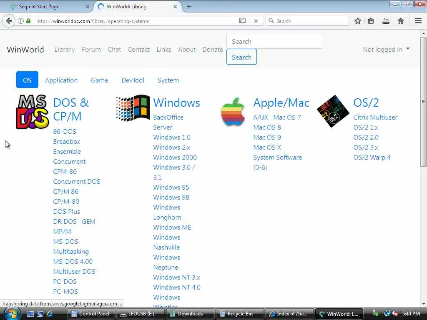This screenshot has height=320, width=427.
Task: Open the OS/2 Warp 4 link
Action: [x=372, y=157]
